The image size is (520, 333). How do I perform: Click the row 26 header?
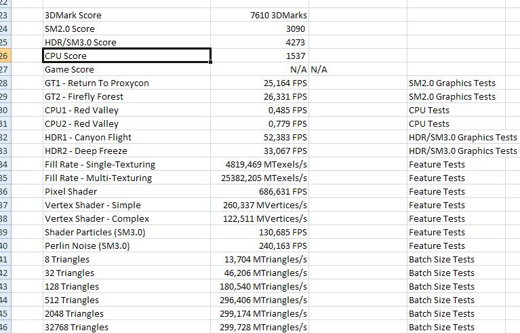pyautogui.click(x=5, y=56)
